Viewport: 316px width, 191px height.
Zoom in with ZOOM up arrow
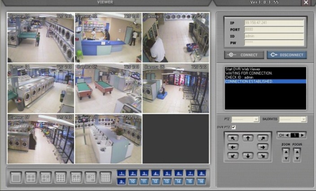point(286,152)
